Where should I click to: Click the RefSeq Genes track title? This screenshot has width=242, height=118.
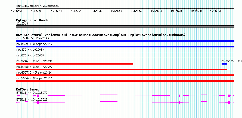tap(28, 89)
